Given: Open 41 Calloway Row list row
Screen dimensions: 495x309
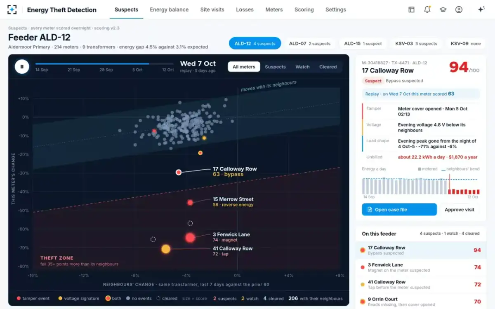Looking at the screenshot, I should (x=421, y=284).
